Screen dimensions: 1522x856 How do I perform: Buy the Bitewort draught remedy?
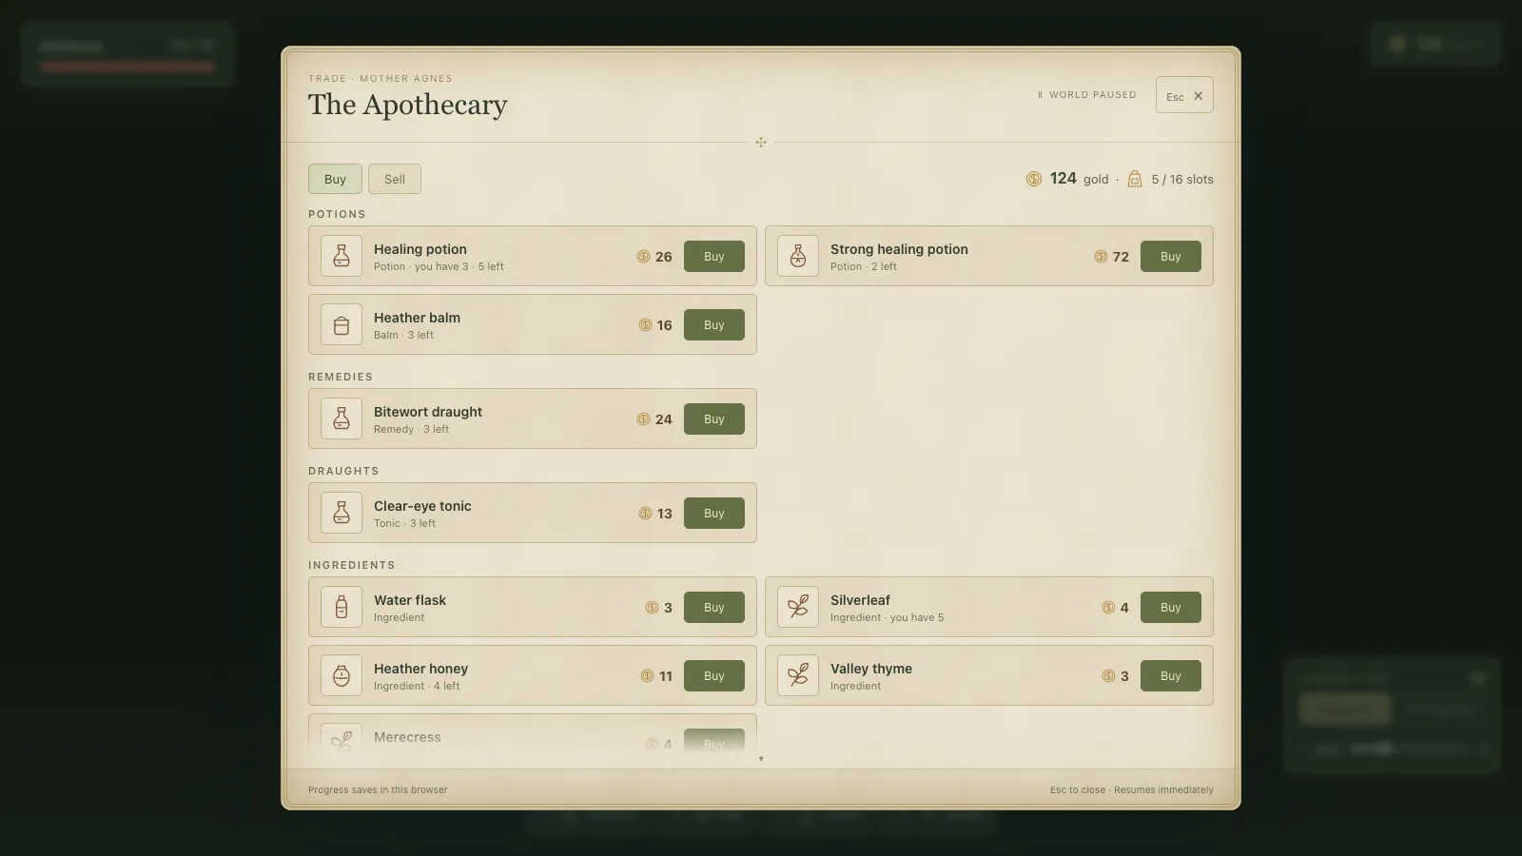714,419
